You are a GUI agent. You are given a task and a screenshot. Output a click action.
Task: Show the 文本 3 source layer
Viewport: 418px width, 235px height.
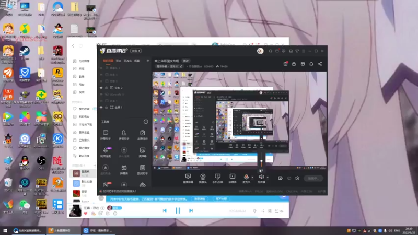click(101, 81)
